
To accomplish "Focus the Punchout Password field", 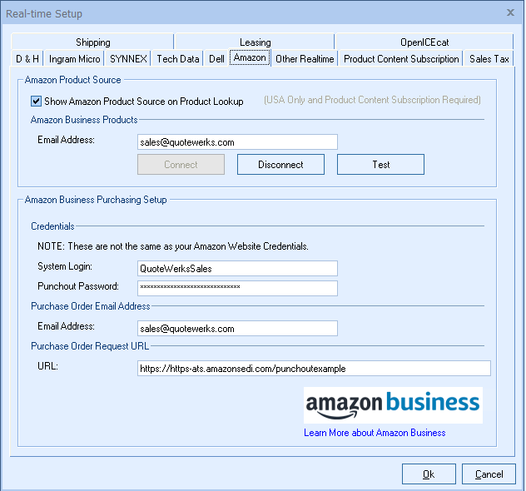I will tap(237, 288).
